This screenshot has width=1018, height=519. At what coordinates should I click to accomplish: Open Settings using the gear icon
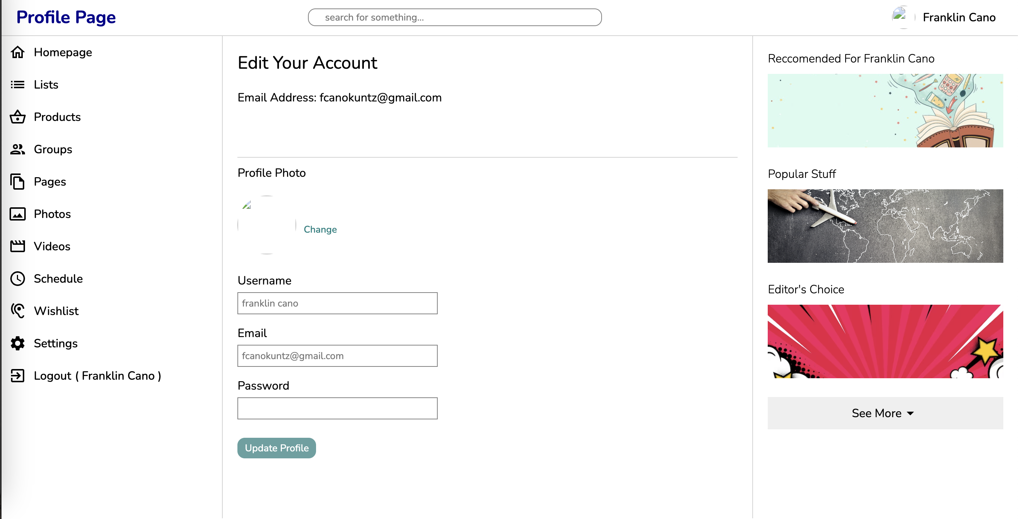point(18,343)
